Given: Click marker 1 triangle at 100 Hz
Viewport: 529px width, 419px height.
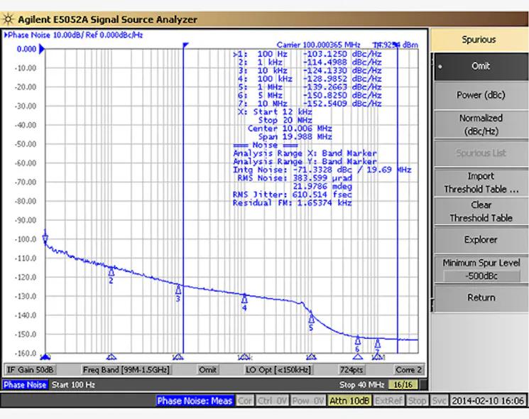Looking at the screenshot, I should tap(45, 239).
